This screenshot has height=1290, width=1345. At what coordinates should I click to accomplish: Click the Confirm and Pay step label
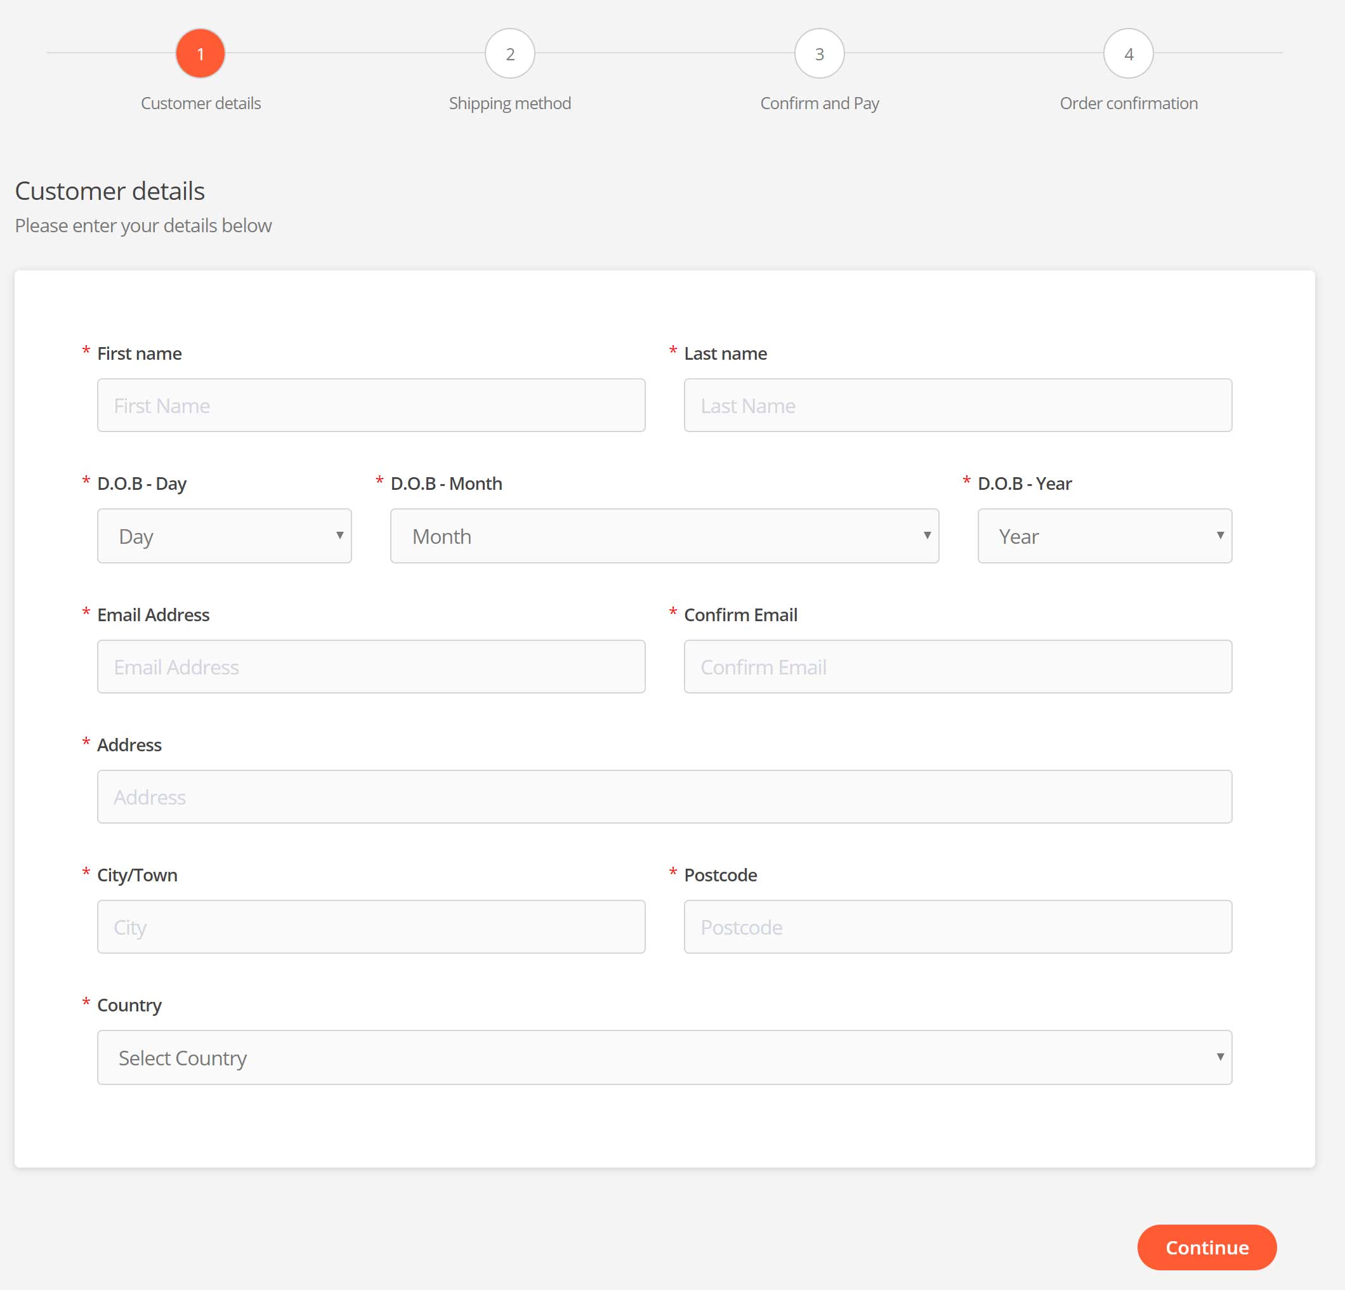819,103
